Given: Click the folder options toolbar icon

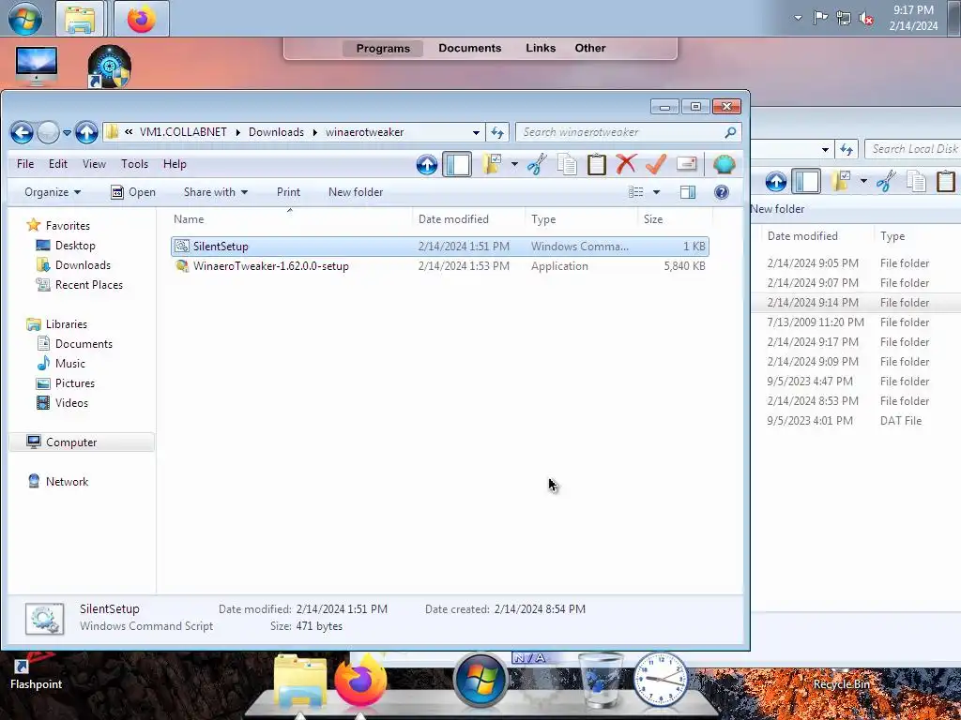Looking at the screenshot, I should point(492,164).
